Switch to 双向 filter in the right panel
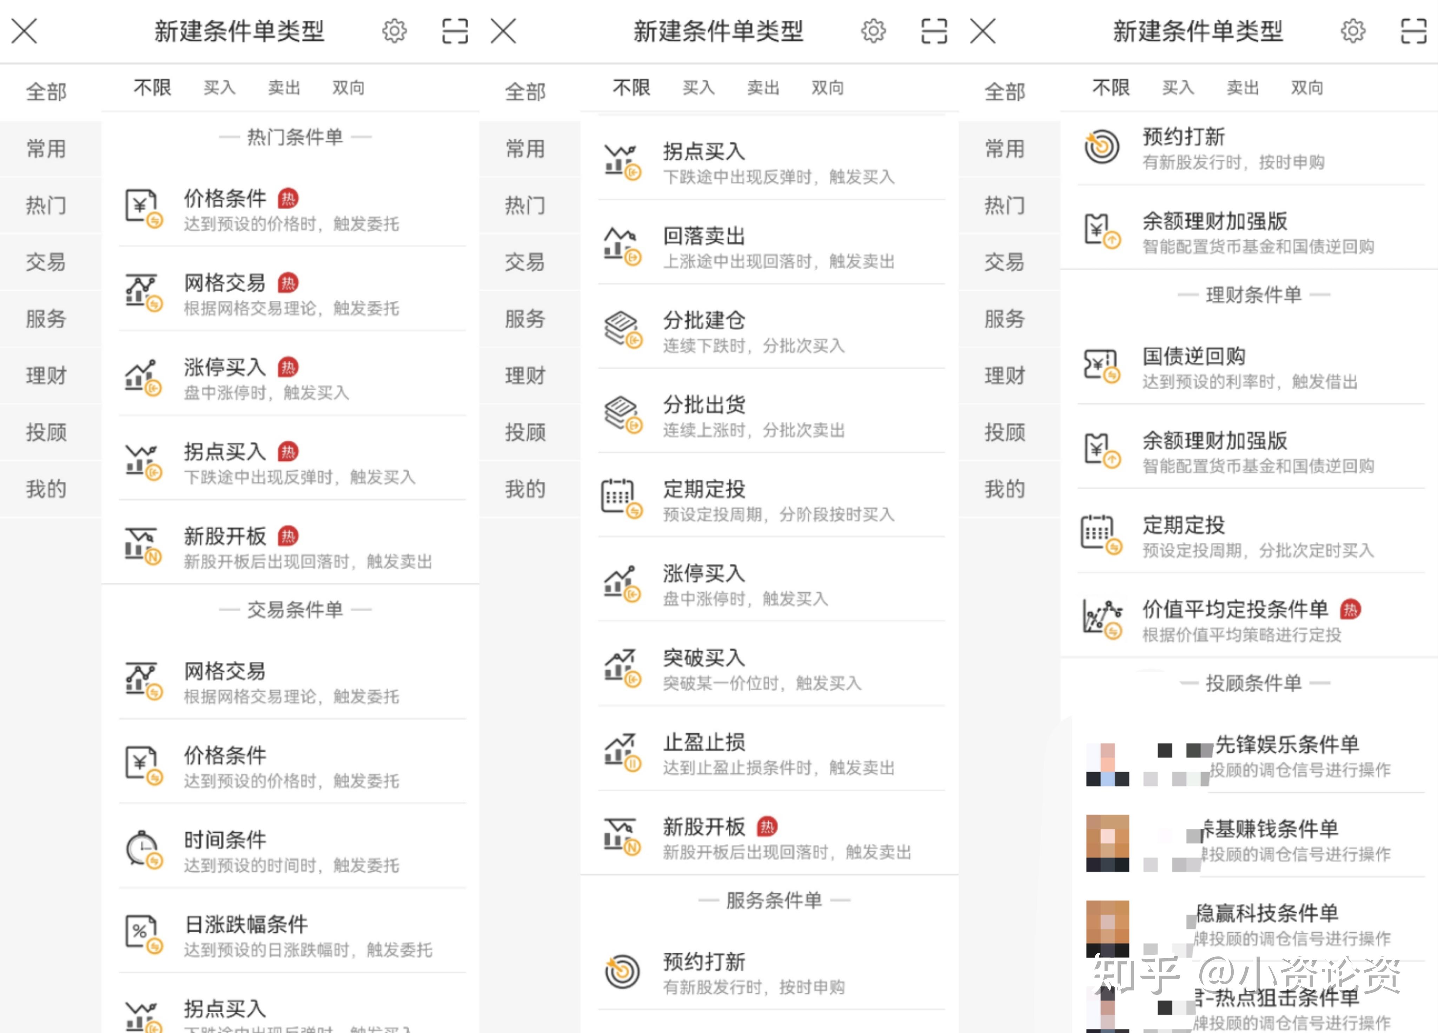The width and height of the screenshot is (1438, 1033). [1307, 87]
